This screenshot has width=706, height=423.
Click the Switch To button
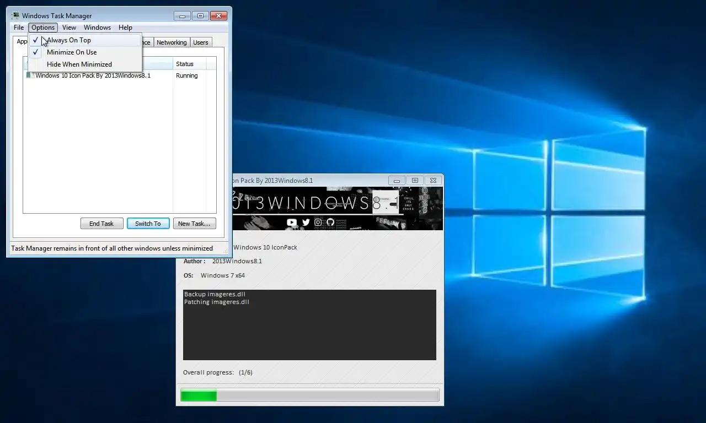point(148,224)
